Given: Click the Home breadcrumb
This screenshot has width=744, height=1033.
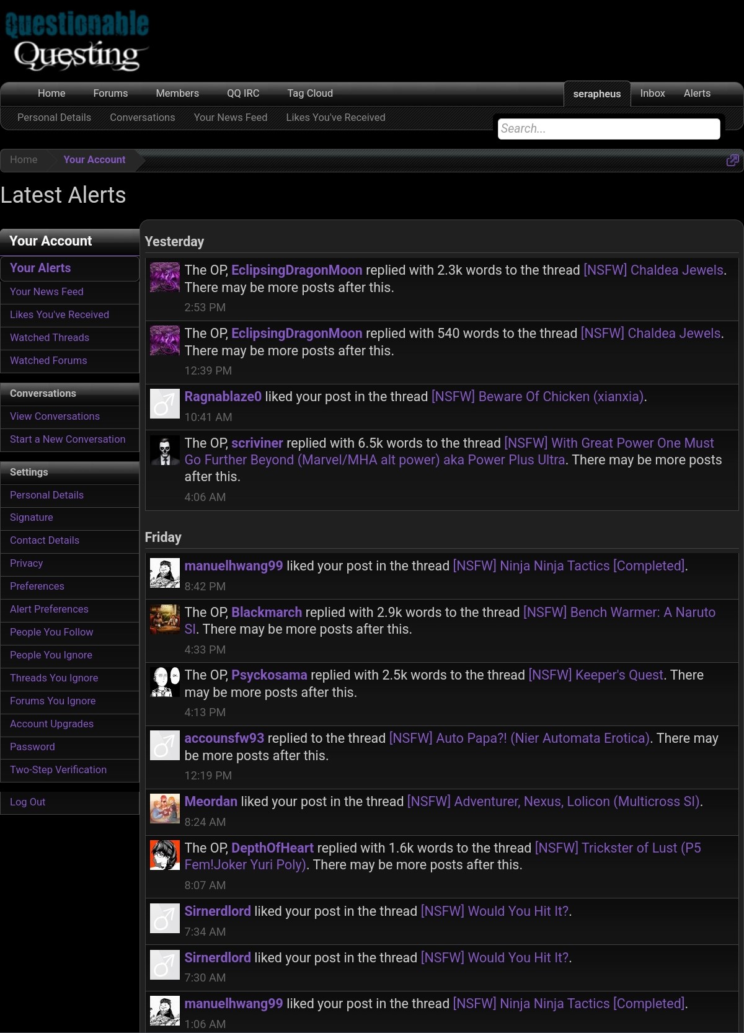Looking at the screenshot, I should coord(24,160).
